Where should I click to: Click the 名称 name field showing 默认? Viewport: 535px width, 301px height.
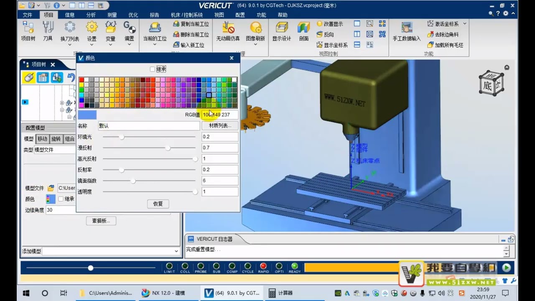click(149, 125)
